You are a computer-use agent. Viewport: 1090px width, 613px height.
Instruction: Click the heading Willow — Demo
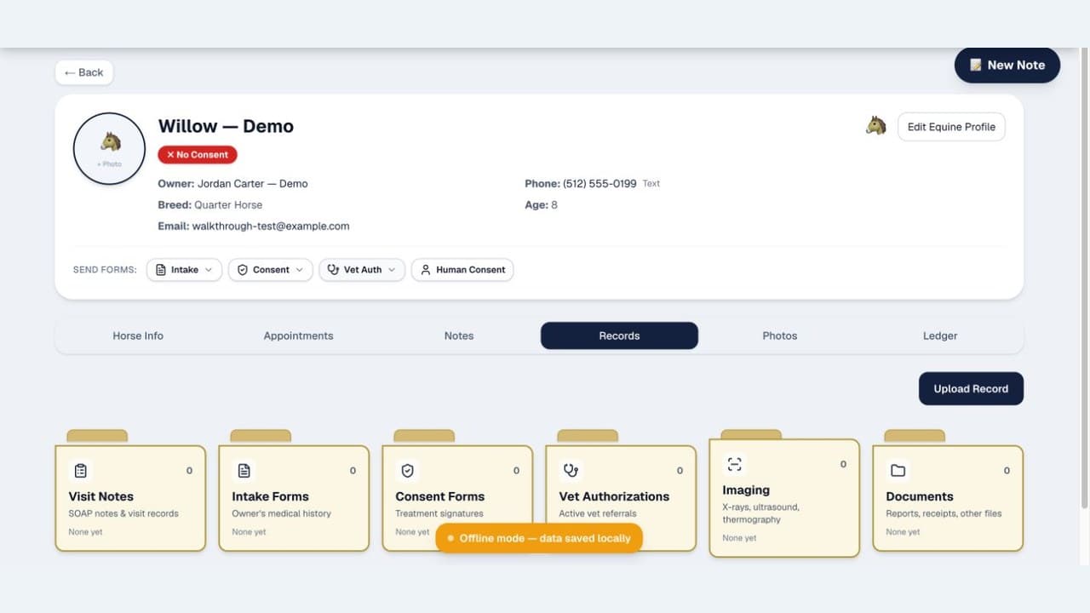[x=226, y=126]
